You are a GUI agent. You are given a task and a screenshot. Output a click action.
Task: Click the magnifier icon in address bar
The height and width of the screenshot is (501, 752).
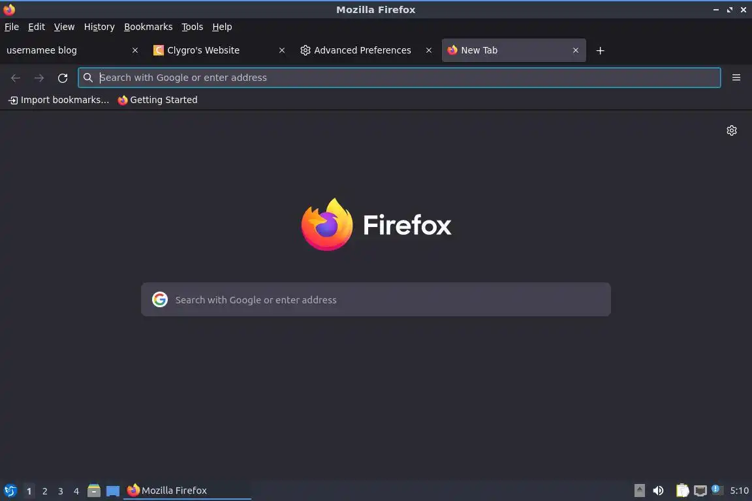pos(87,78)
